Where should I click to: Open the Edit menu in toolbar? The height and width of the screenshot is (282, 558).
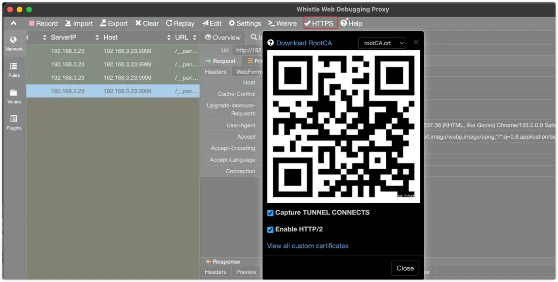[x=212, y=23]
